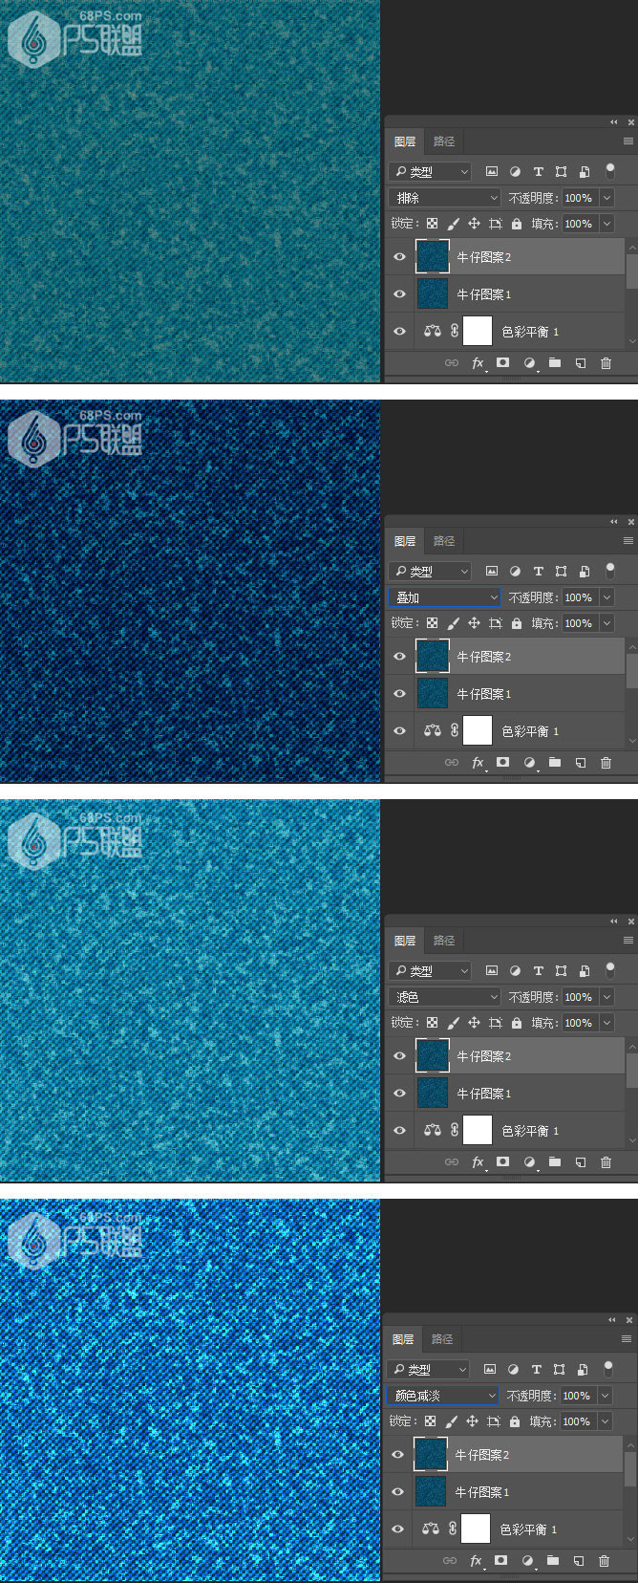
Task: Open 叠加 blend mode dropdown
Action: (x=445, y=597)
